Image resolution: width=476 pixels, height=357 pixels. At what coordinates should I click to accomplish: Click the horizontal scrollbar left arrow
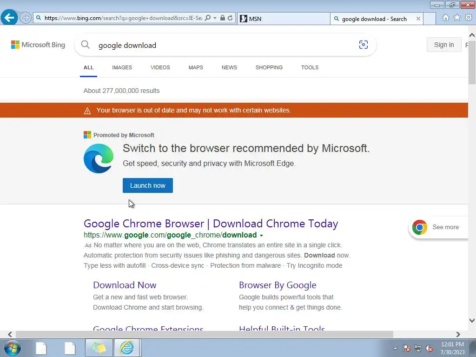[10, 334]
